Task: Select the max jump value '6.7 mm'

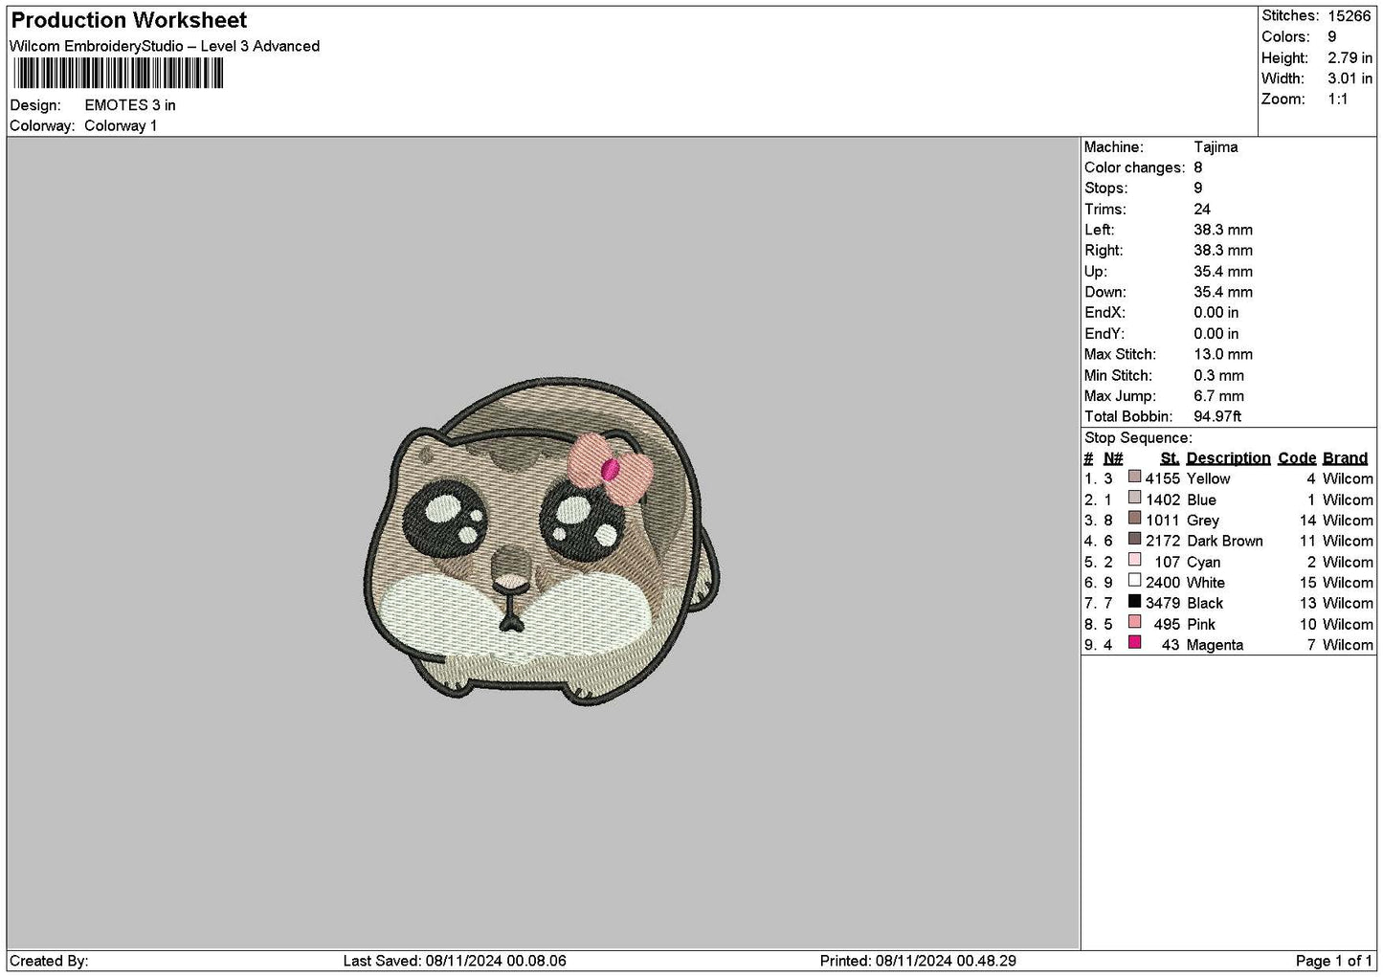Action: tap(1218, 396)
